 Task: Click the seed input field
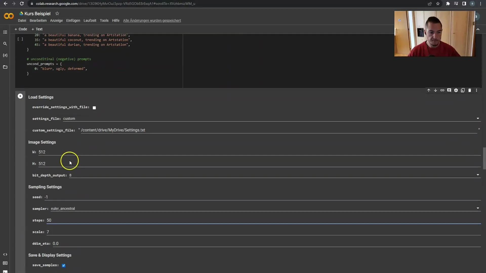coord(262,197)
